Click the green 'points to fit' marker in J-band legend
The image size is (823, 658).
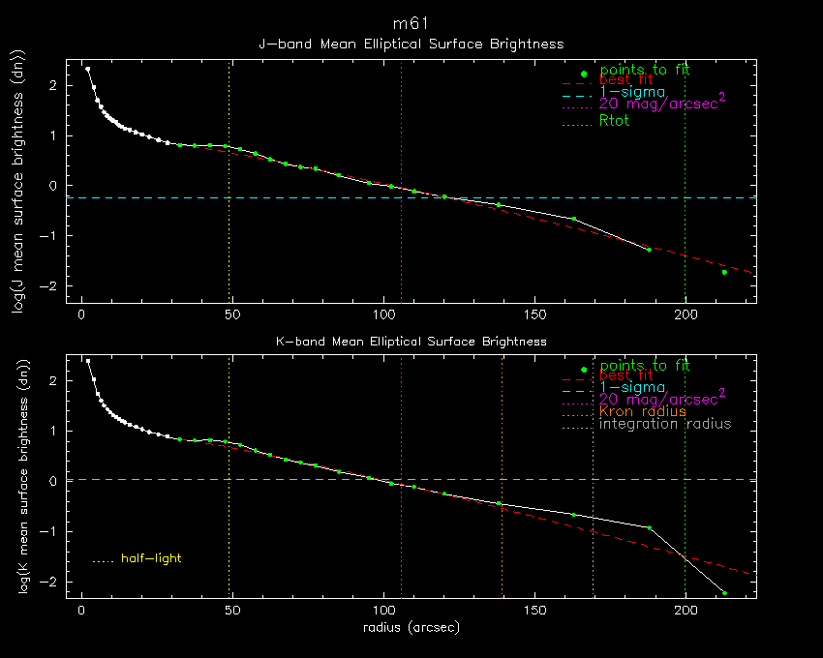point(583,75)
